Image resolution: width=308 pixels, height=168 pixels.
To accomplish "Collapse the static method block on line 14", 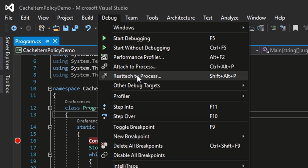I will [x=50, y=127].
